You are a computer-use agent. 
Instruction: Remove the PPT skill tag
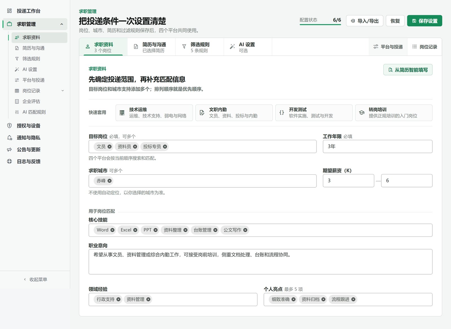coord(156,230)
